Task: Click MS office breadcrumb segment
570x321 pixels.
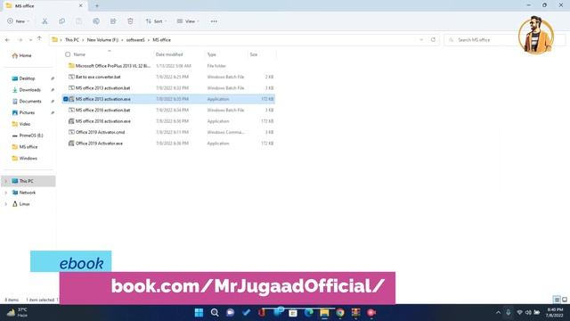Action: [x=161, y=40]
